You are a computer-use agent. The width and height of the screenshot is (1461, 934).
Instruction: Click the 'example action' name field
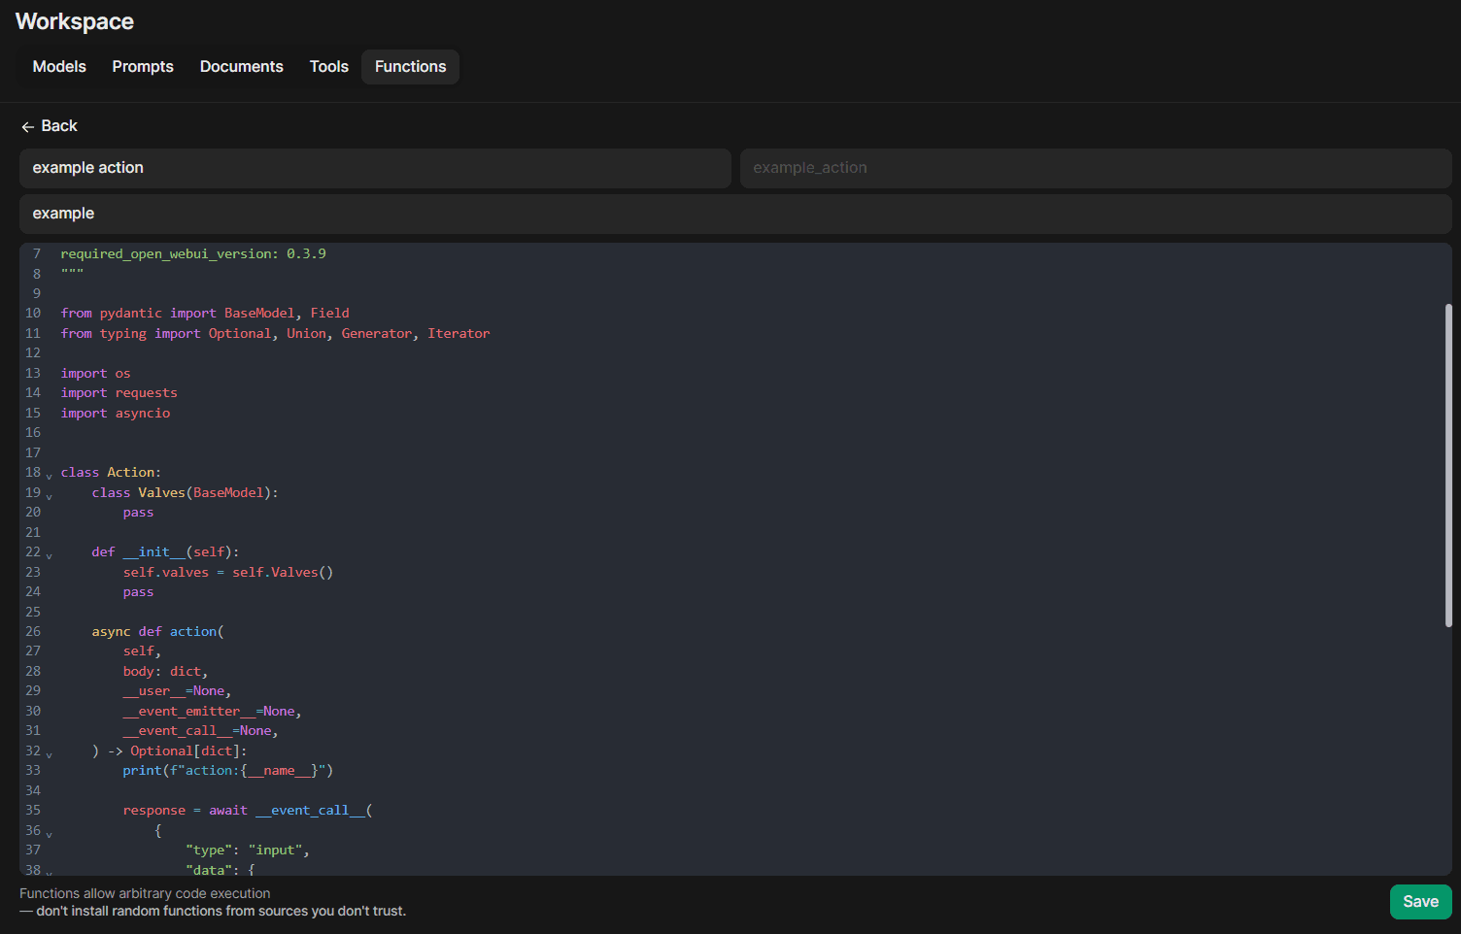(375, 167)
